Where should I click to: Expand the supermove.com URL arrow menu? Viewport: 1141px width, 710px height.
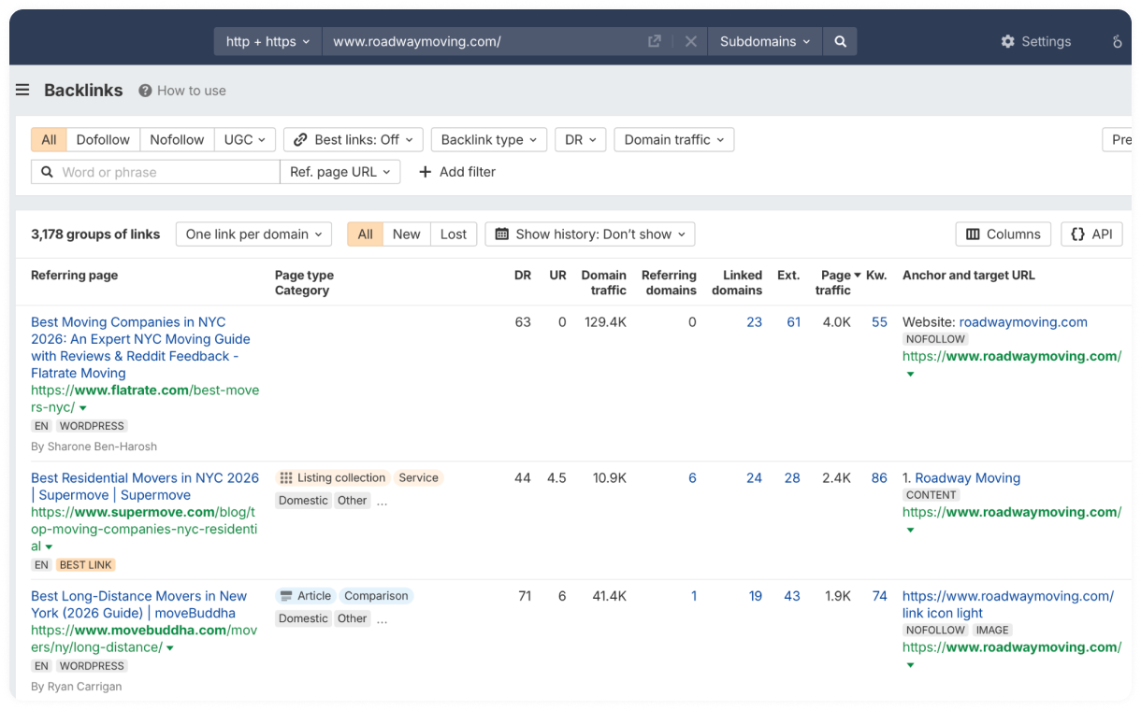49,547
